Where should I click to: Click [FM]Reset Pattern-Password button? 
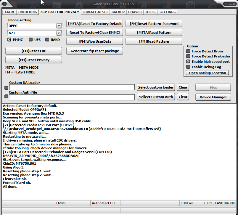(154, 24)
